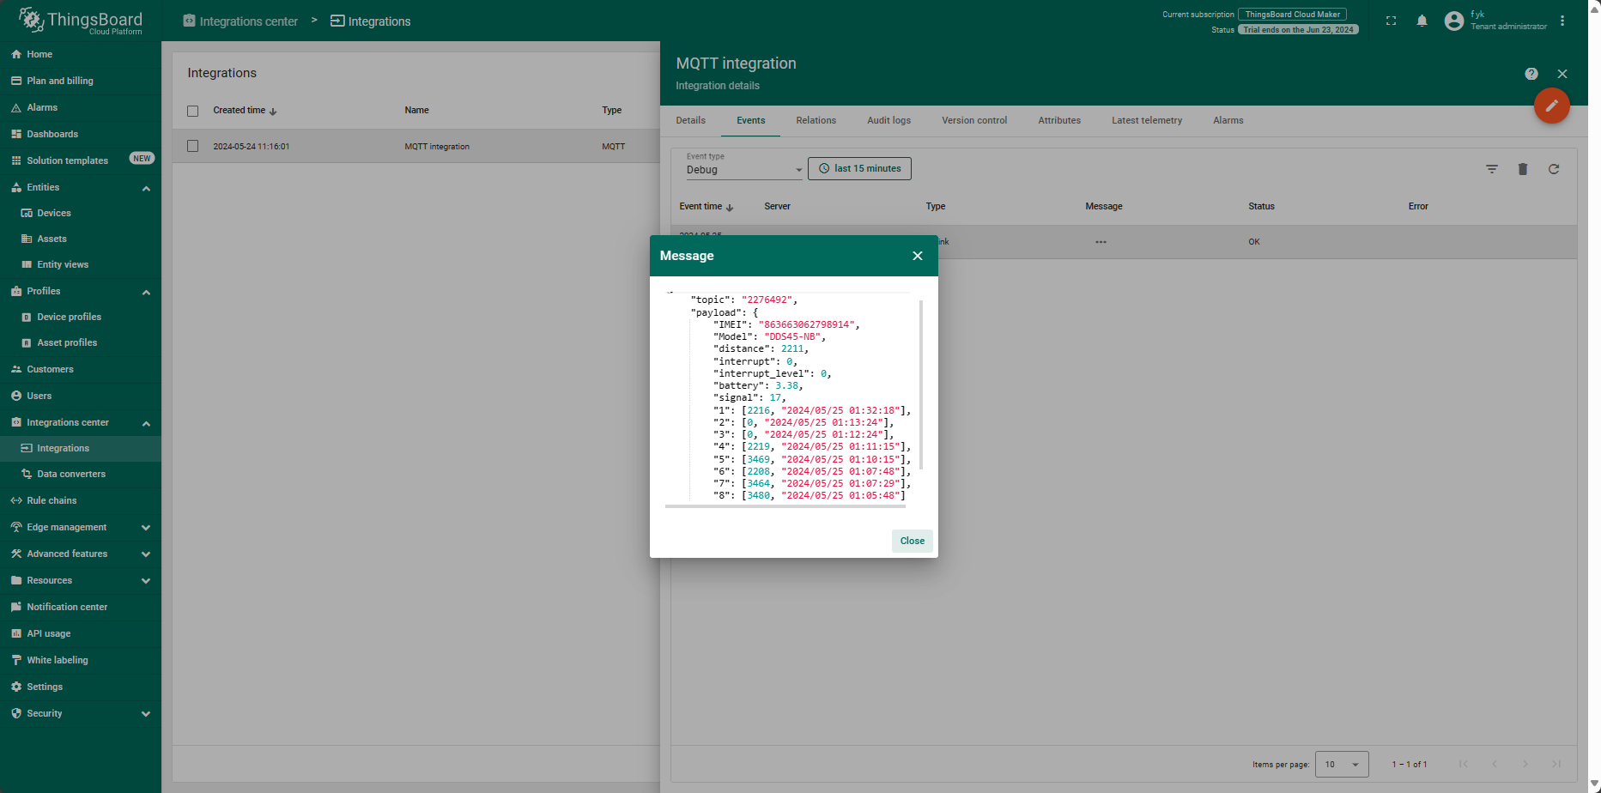Open user account three-dot menu
This screenshot has width=1601, height=793.
1562,21
